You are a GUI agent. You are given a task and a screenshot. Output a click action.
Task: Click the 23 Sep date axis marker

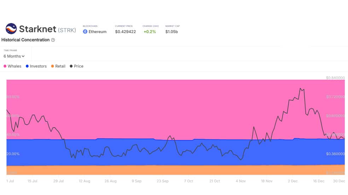pyautogui.click(x=162, y=181)
